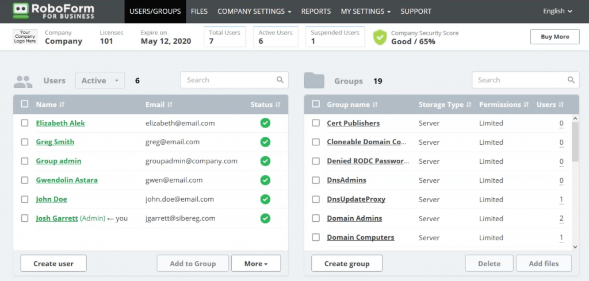Click the Users people icon
Screen dimensions: 589x281
click(23, 81)
